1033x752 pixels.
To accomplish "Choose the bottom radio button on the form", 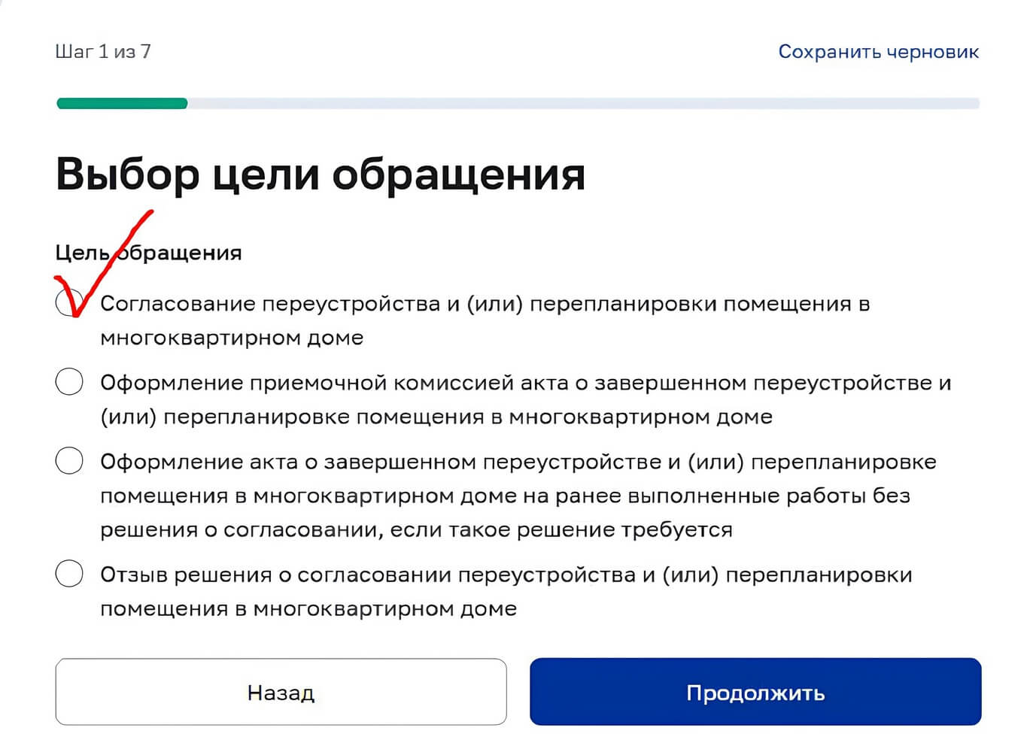I will point(68,574).
